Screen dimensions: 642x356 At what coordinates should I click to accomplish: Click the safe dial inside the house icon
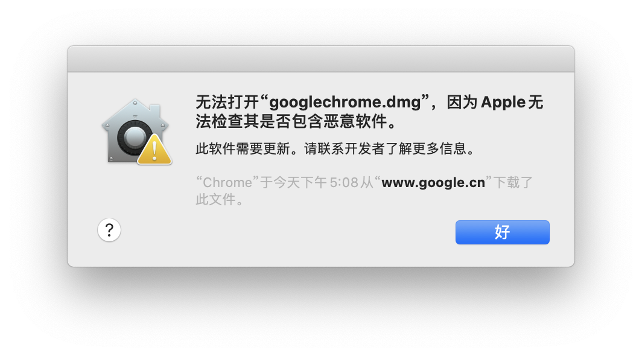tap(133, 138)
